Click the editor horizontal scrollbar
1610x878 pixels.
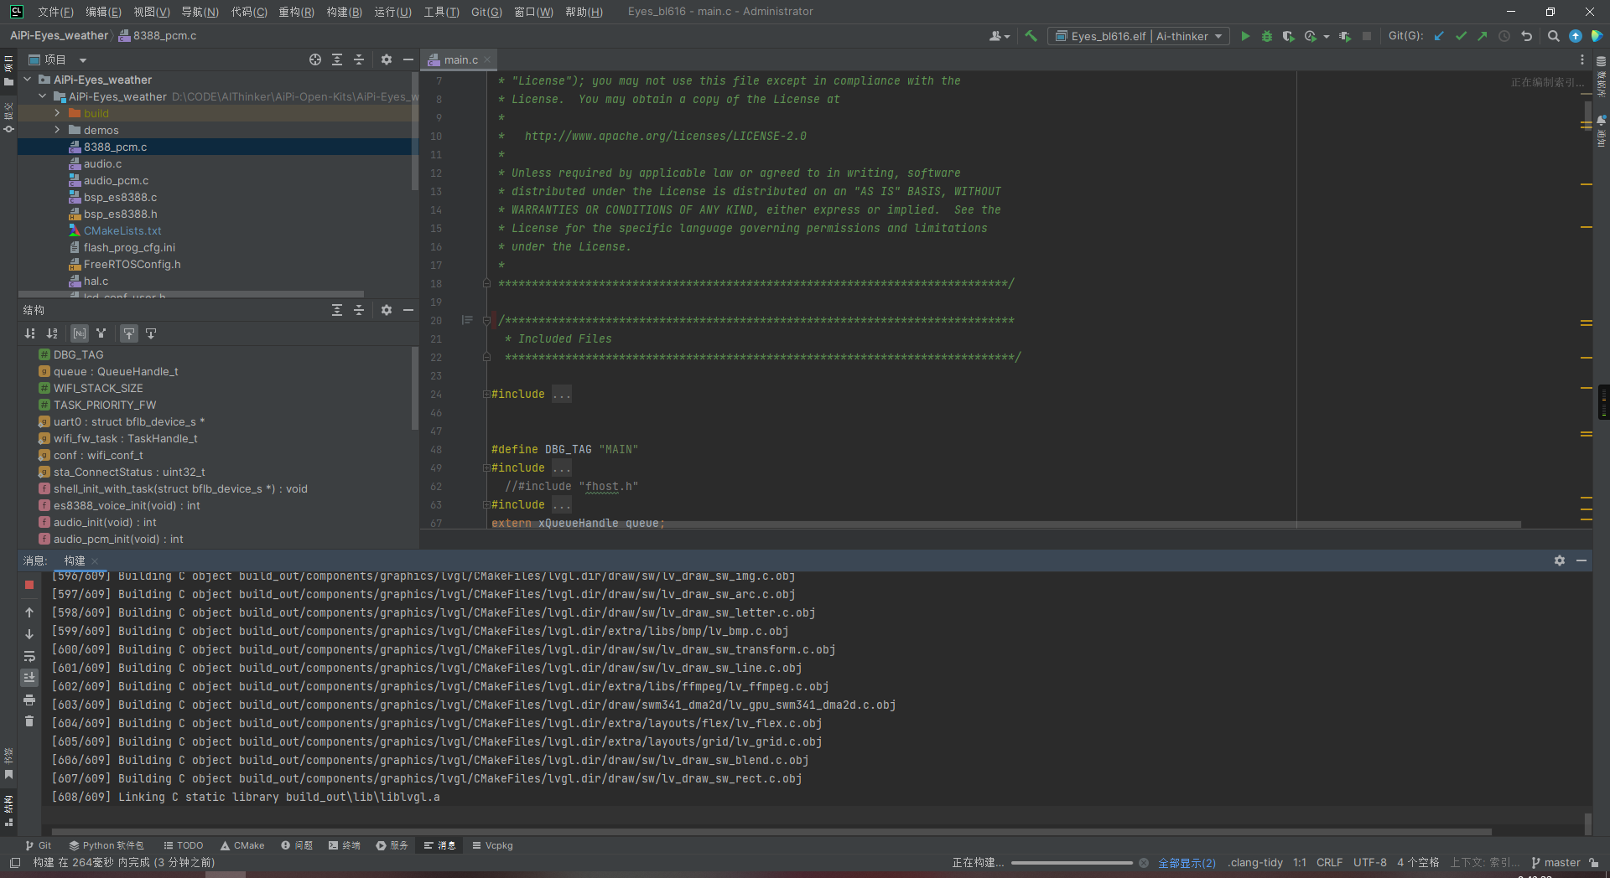pos(1006,524)
